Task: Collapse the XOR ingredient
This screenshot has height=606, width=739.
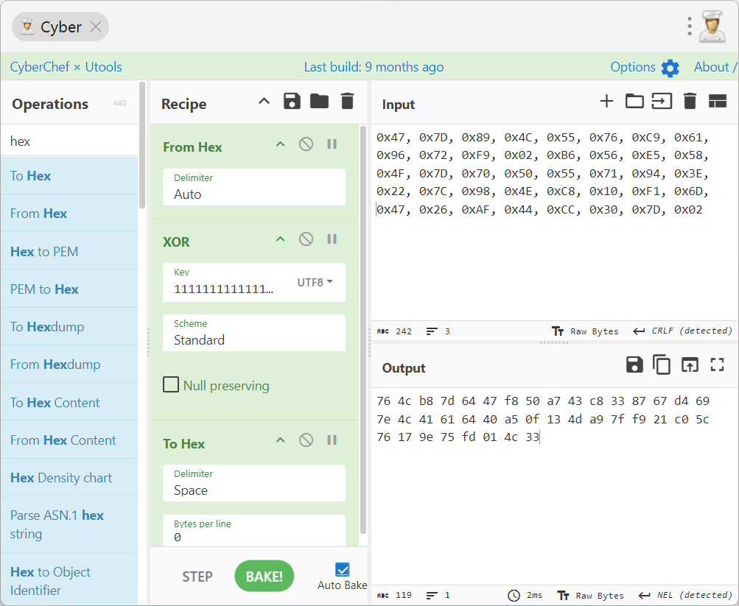Action: pos(281,239)
